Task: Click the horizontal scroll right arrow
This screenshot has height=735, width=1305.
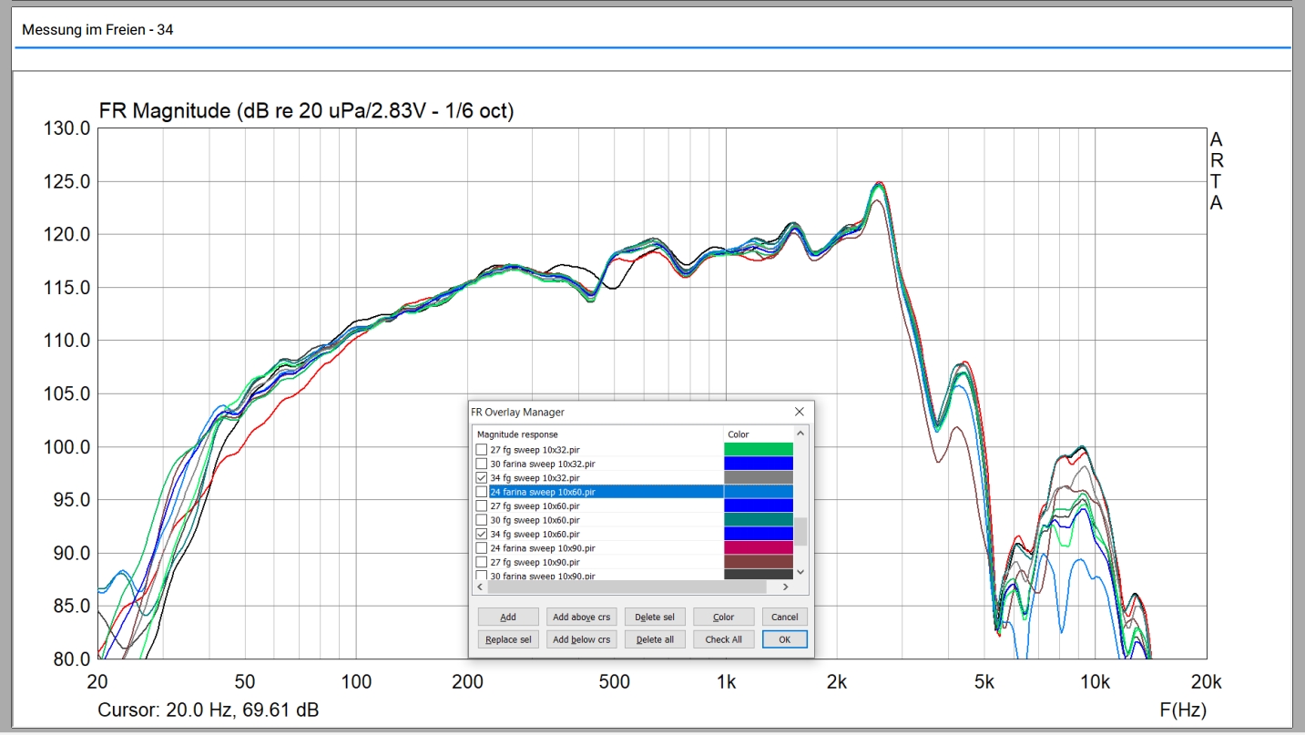Action: click(788, 587)
